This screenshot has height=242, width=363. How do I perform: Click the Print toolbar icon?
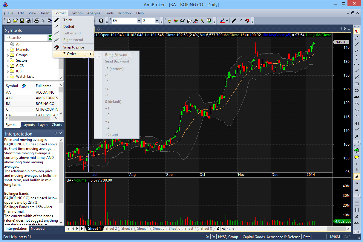coord(36,21)
